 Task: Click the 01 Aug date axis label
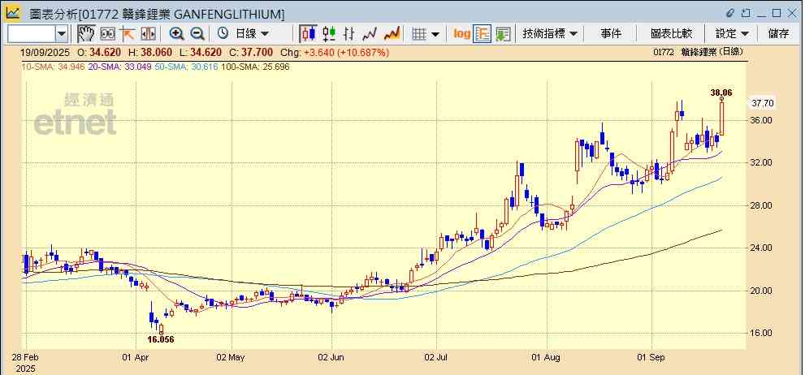(x=547, y=357)
